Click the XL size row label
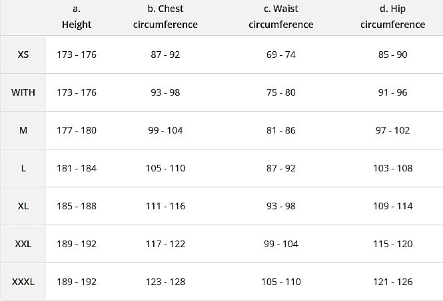 pyautogui.click(x=23, y=206)
